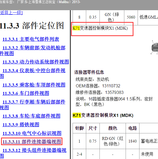This screenshot has height=159, width=158.
Task: Click the 线束类型：发动机 line
Action: (x=92, y=79)
